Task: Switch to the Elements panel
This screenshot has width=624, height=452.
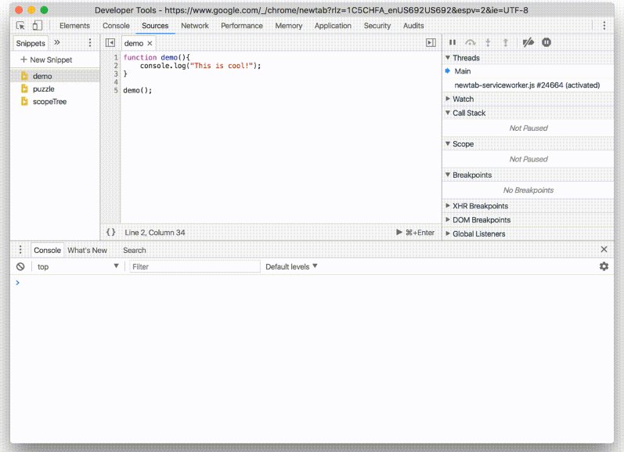Action: [x=74, y=26]
